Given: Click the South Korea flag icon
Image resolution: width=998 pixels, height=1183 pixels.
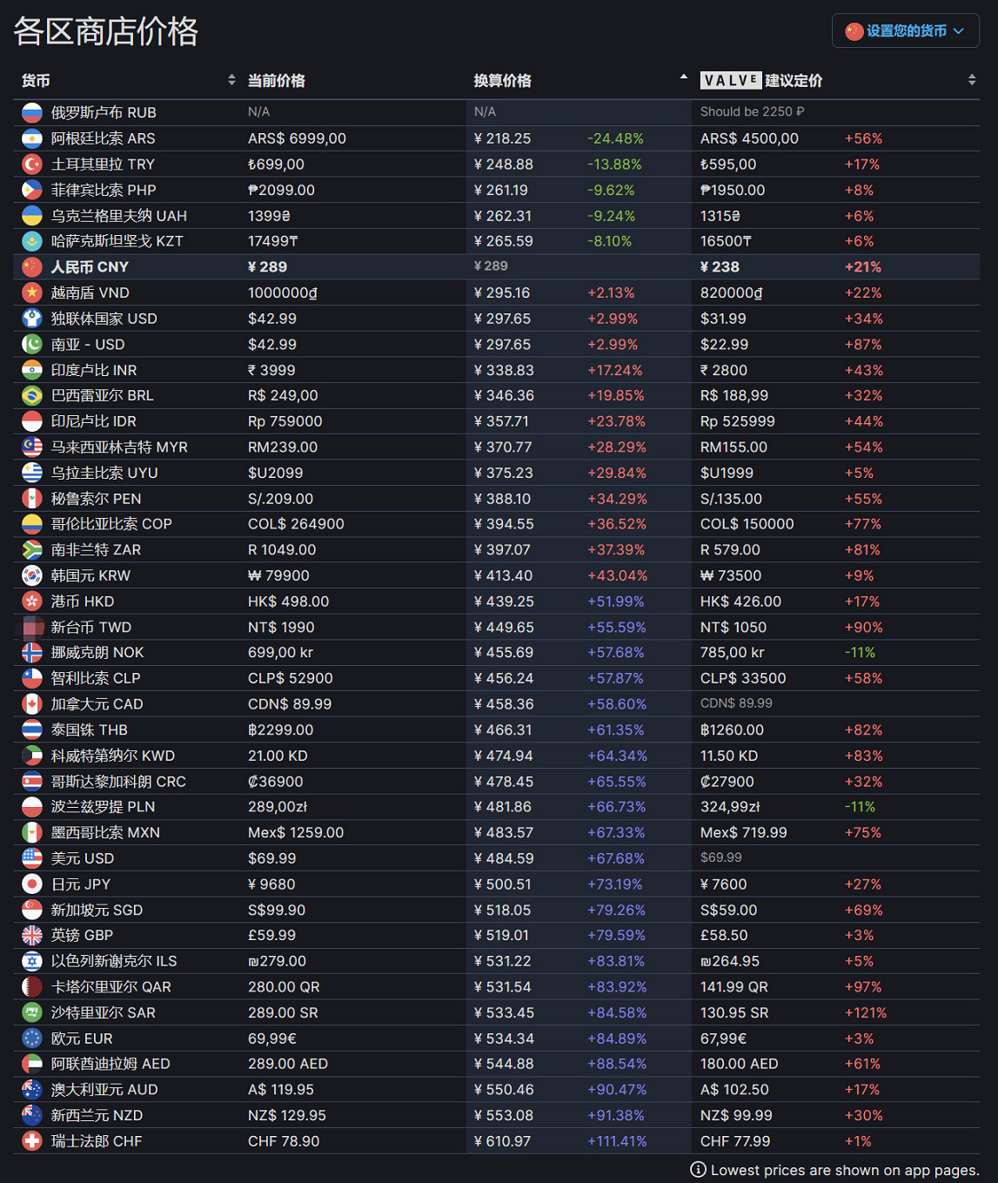Looking at the screenshot, I should (32, 575).
